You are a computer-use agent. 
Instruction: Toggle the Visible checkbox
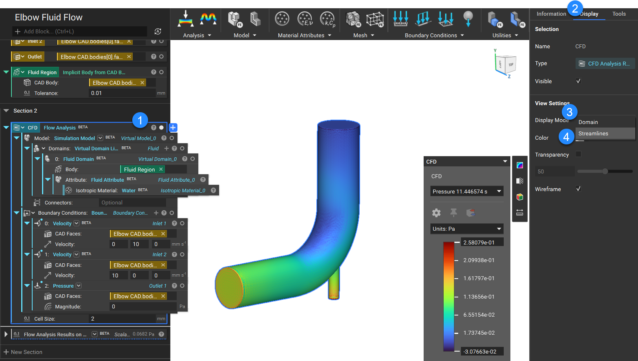pos(578,81)
